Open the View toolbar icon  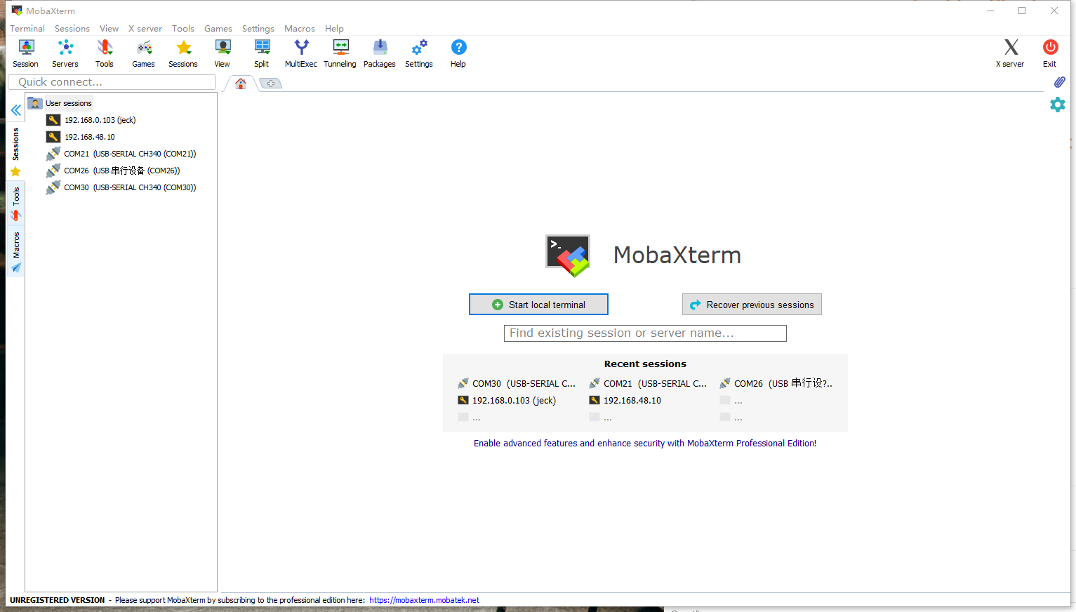pos(222,53)
